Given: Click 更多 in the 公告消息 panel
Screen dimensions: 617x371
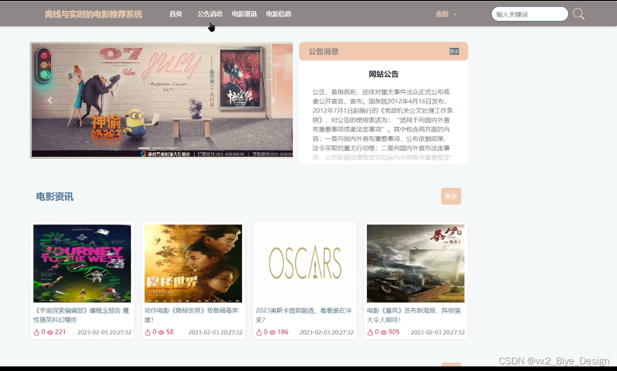Looking at the screenshot, I should [x=454, y=51].
